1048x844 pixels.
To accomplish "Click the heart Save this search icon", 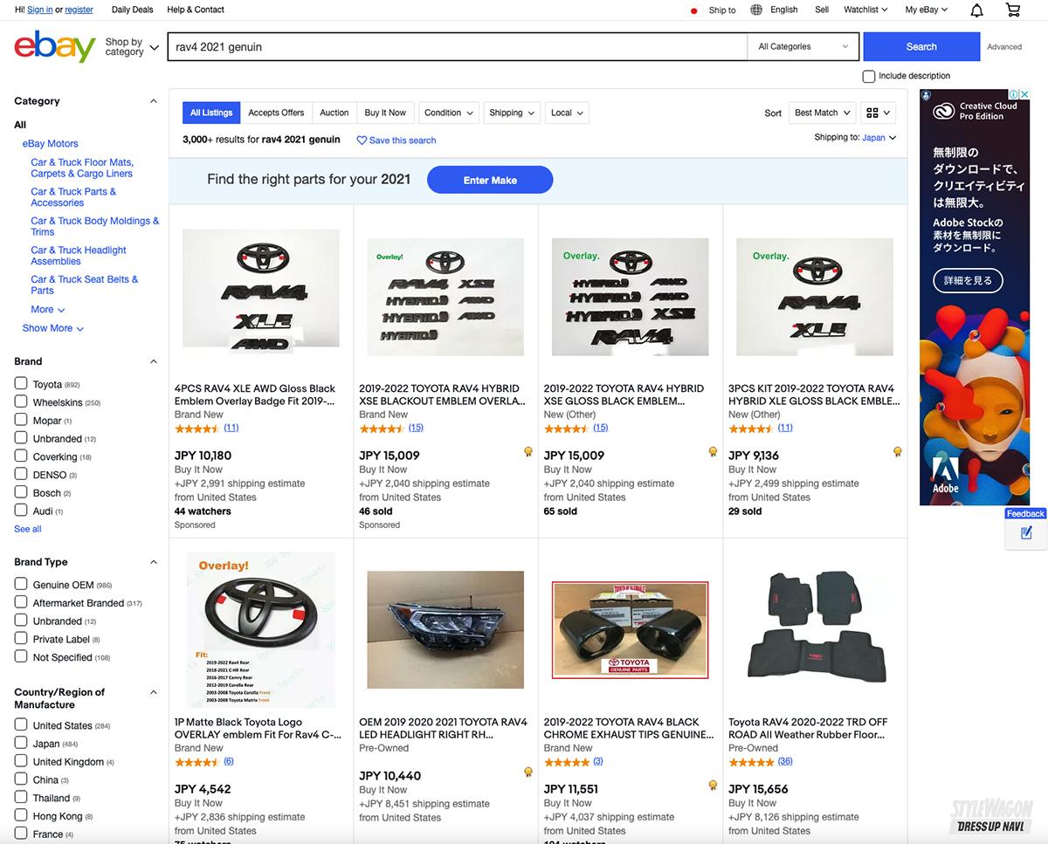I will [362, 141].
